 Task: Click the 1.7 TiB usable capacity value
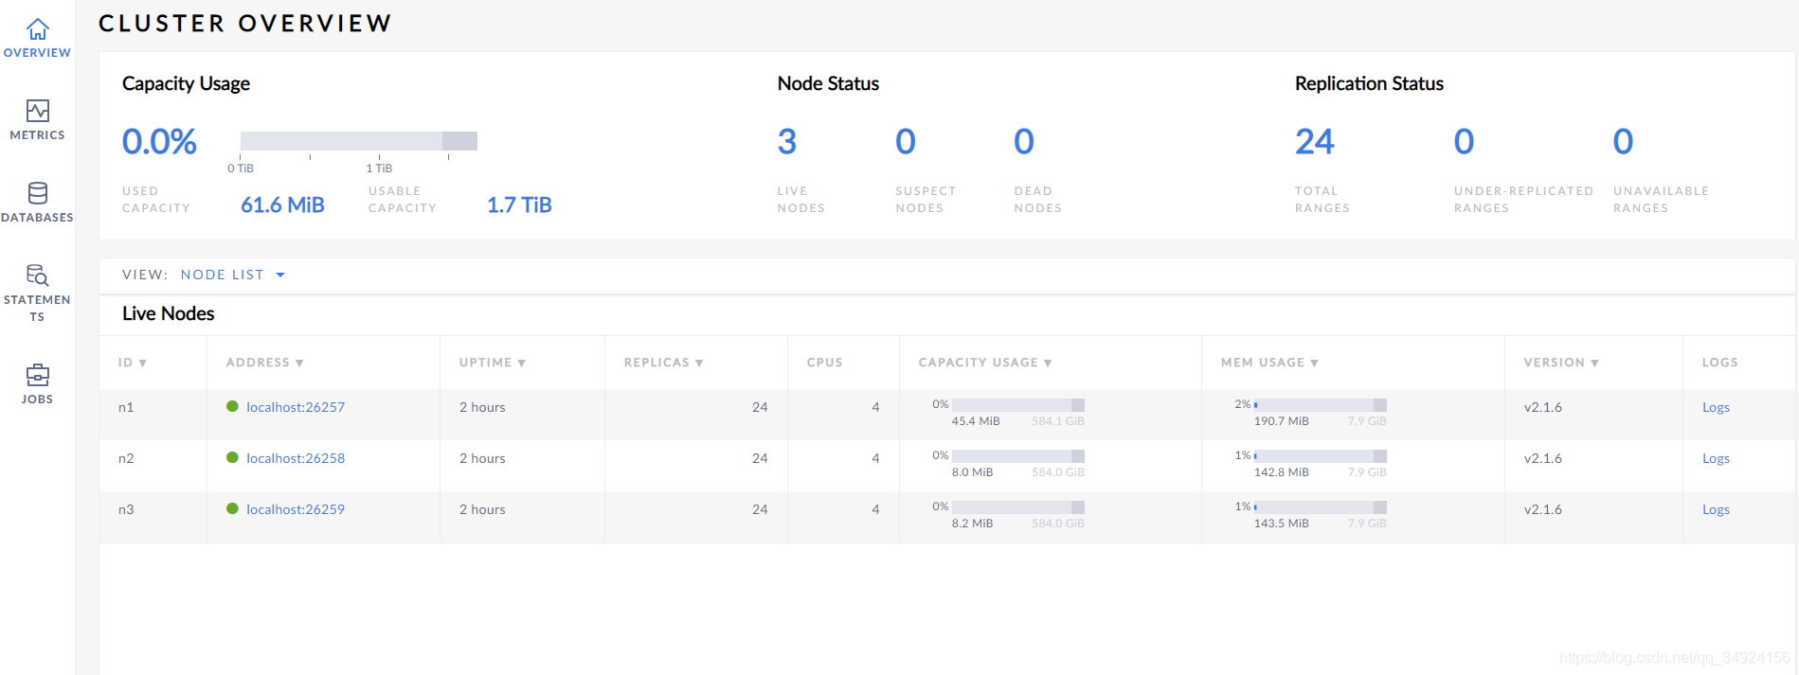[x=519, y=205]
